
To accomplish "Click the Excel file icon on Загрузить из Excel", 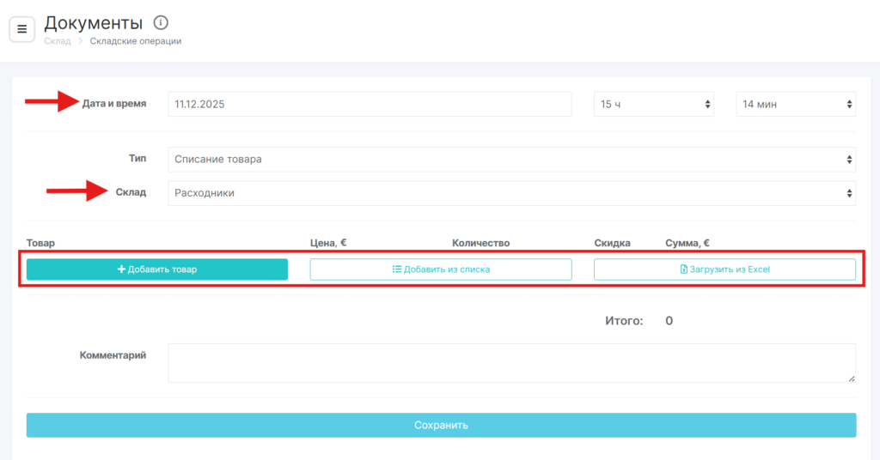I will [684, 269].
